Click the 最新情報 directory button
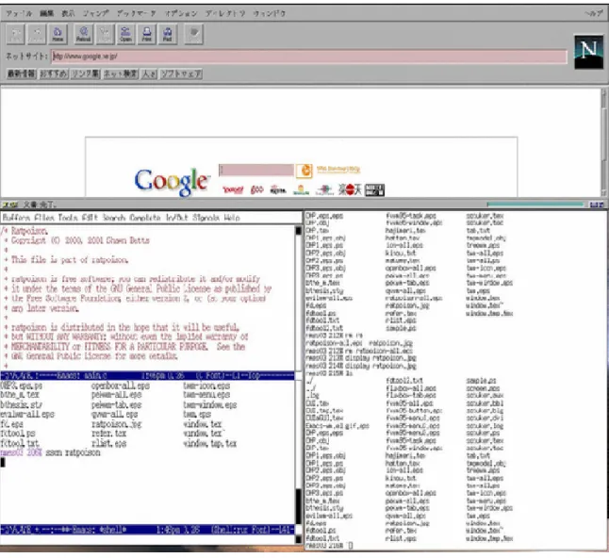This screenshot has height=558, width=609. (x=22, y=74)
